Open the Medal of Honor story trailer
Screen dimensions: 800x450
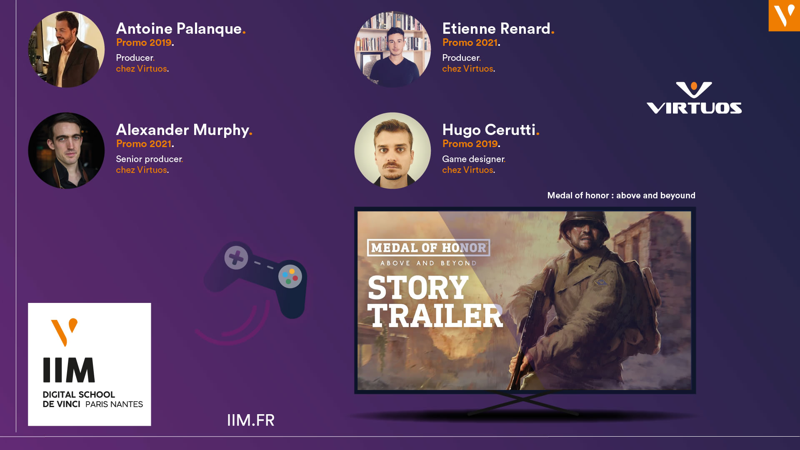coord(525,300)
